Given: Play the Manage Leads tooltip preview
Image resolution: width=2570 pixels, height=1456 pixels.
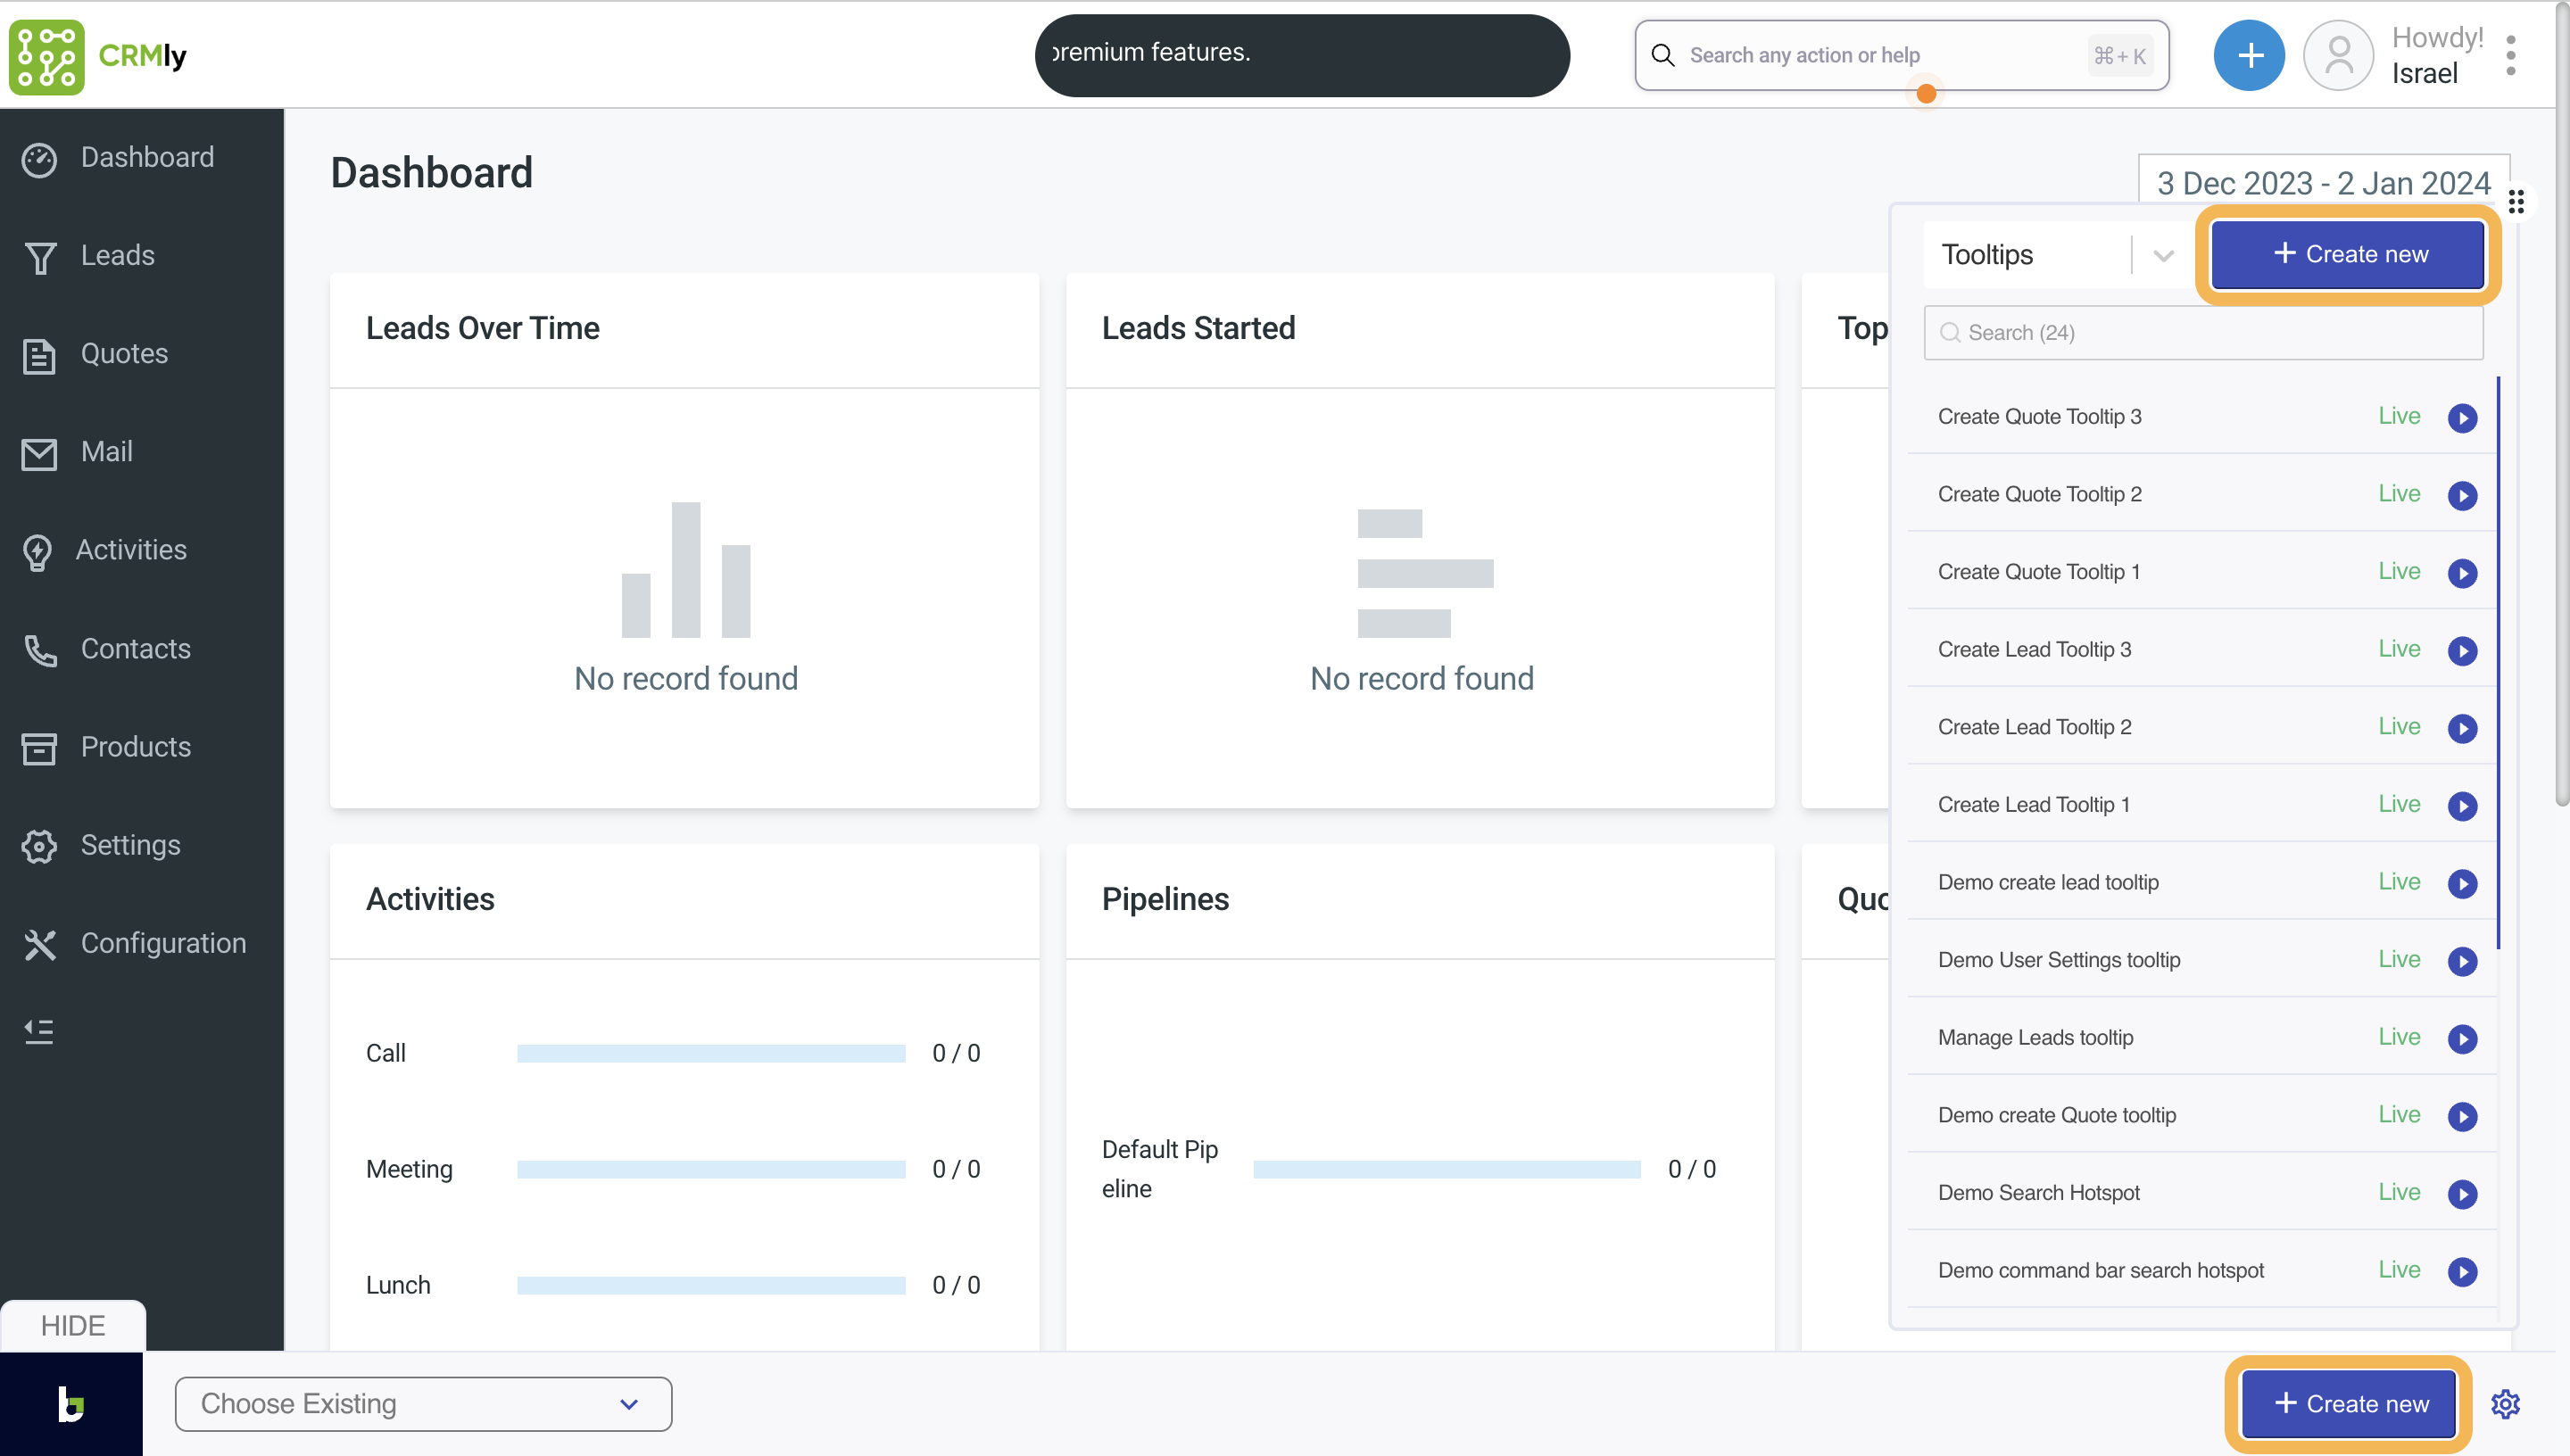Looking at the screenshot, I should point(2462,1039).
